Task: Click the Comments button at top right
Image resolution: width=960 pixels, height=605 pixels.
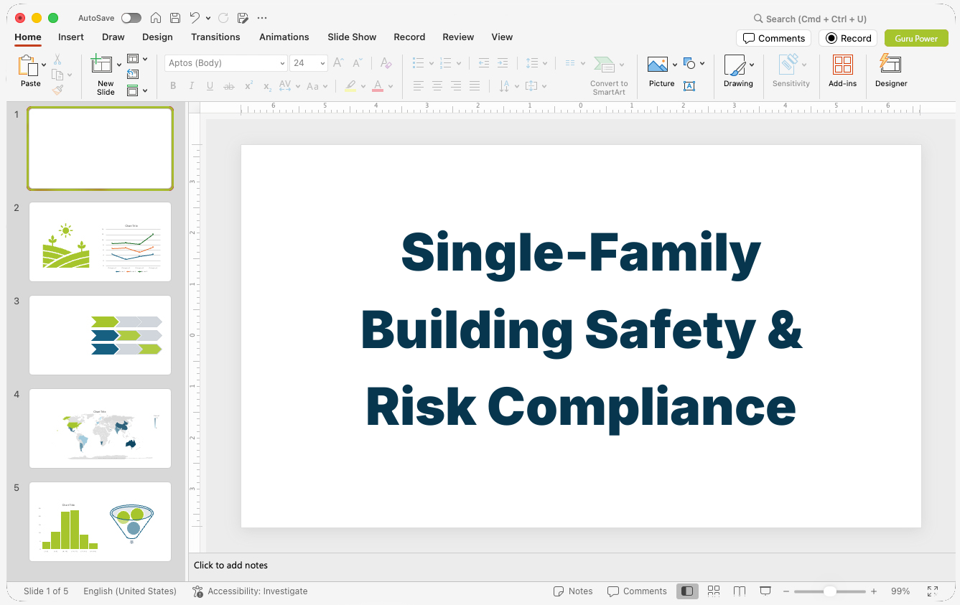Action: [773, 38]
